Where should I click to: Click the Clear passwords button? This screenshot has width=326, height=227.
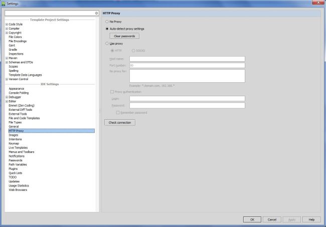click(124, 36)
